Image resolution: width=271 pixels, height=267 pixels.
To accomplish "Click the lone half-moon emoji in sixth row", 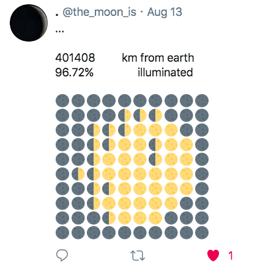I will pyautogui.click(x=78, y=174).
